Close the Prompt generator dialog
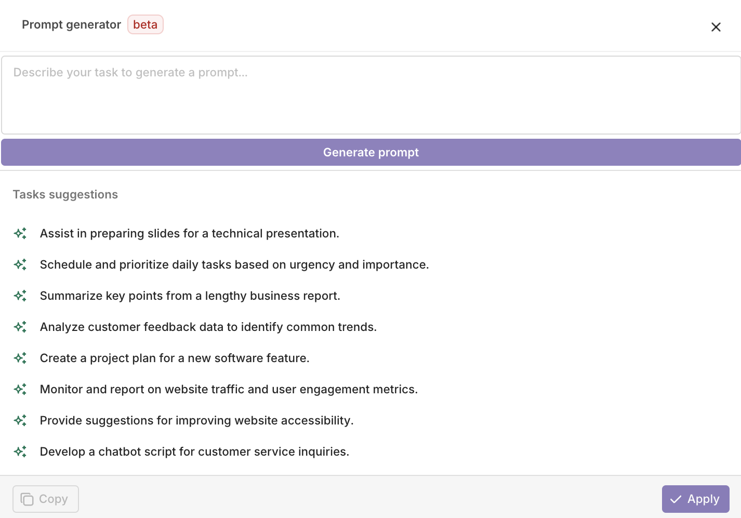 716,27
